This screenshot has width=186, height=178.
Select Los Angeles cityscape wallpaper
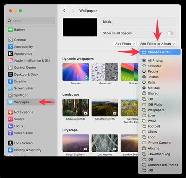tap(105, 143)
